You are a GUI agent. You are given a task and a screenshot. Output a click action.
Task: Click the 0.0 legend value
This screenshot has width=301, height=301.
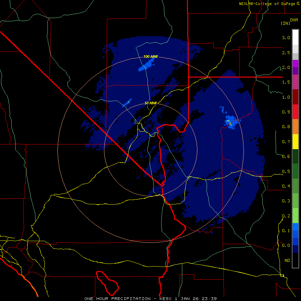[286, 245]
